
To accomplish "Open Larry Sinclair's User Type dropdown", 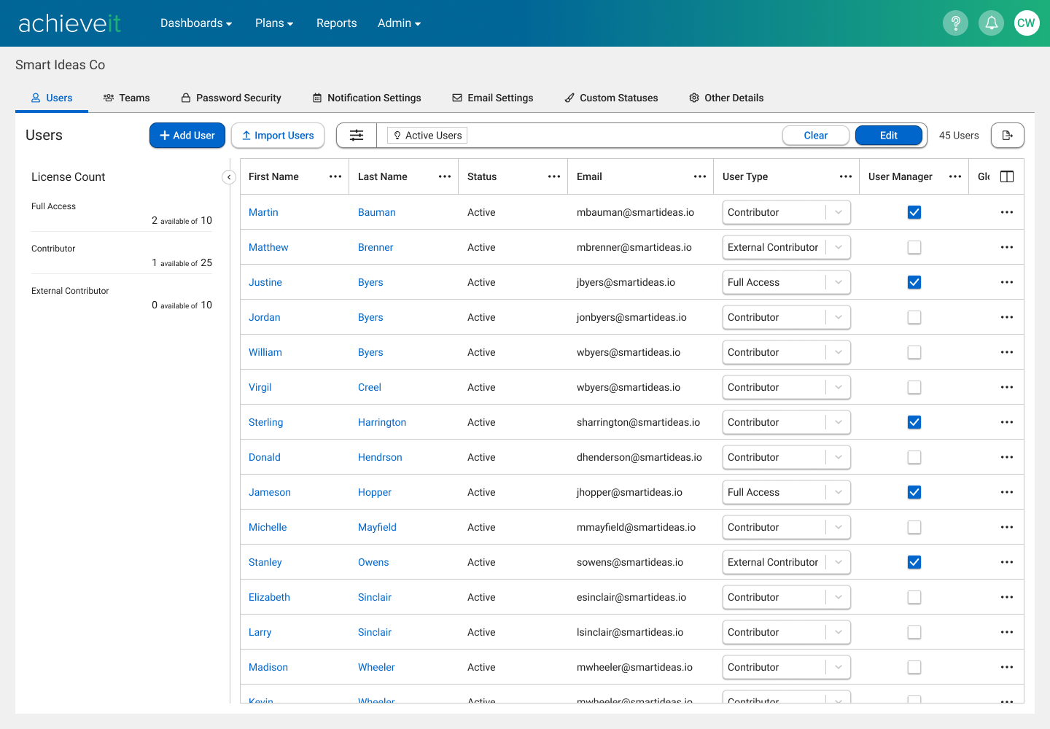I will (x=787, y=632).
